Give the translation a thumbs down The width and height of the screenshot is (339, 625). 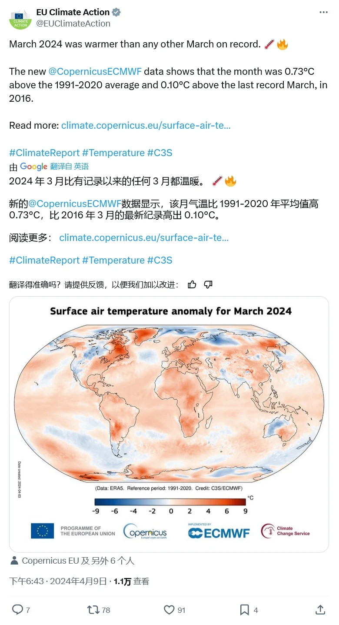pyautogui.click(x=208, y=284)
